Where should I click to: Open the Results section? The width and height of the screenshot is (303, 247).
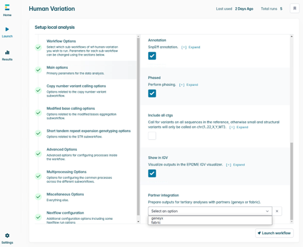pyautogui.click(x=7, y=55)
